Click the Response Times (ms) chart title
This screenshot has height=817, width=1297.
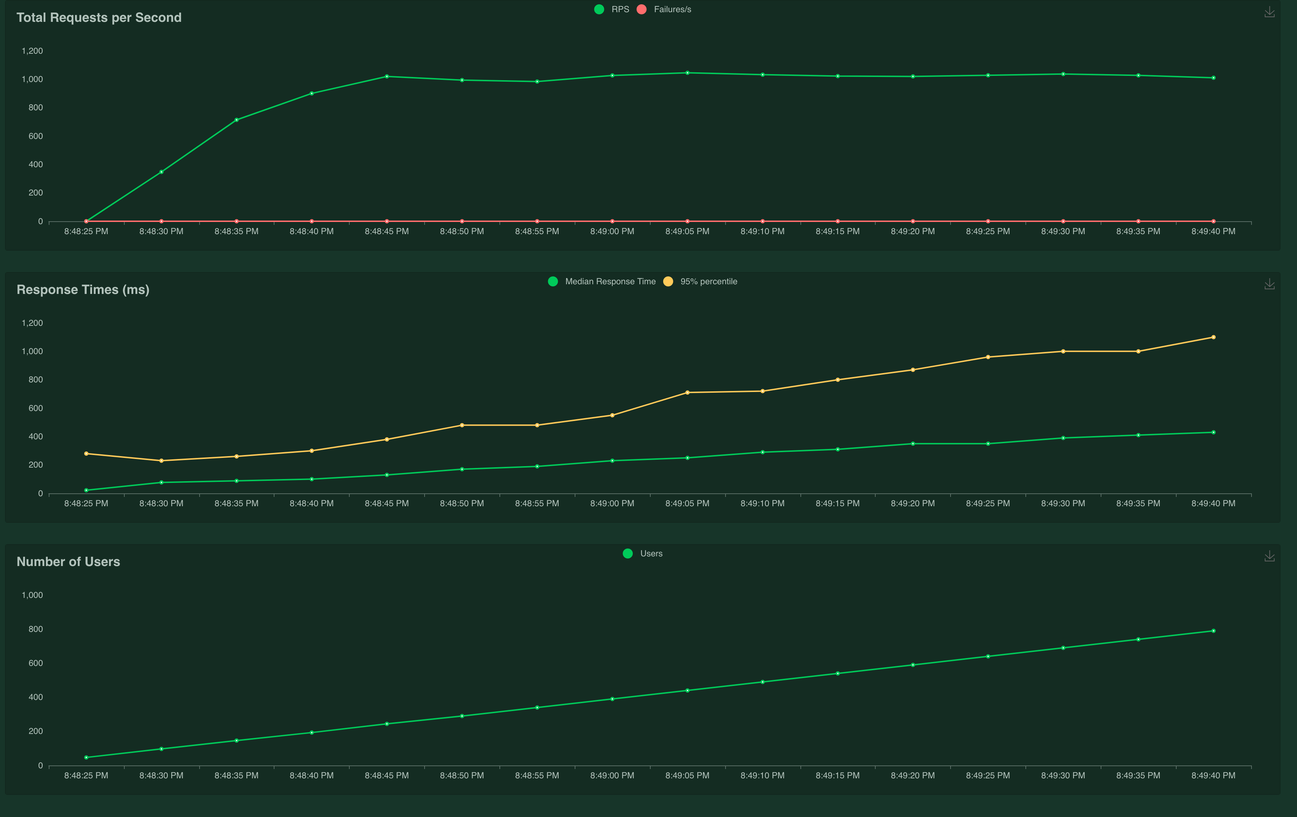[x=83, y=290]
